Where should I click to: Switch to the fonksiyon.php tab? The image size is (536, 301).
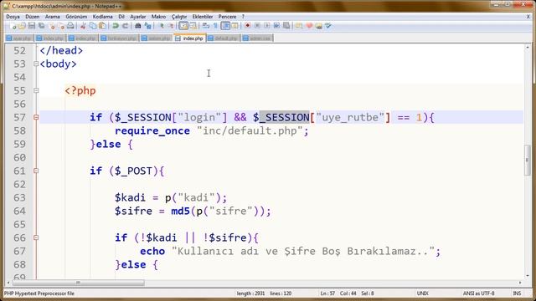click(119, 38)
